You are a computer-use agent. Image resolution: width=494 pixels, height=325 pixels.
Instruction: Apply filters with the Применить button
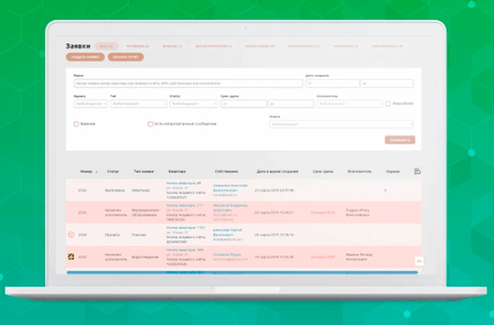click(399, 140)
